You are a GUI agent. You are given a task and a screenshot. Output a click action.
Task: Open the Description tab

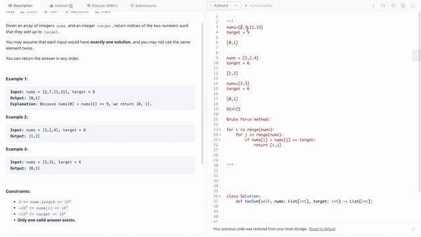coord(20,6)
